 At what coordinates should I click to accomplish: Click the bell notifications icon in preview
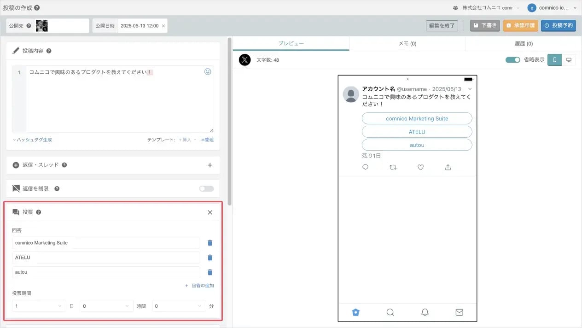click(425, 312)
